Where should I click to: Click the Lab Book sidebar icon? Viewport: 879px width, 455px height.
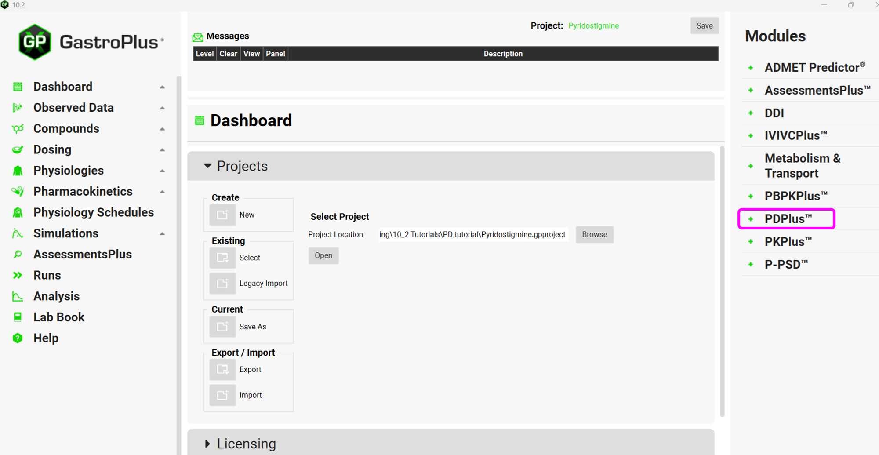coord(18,317)
